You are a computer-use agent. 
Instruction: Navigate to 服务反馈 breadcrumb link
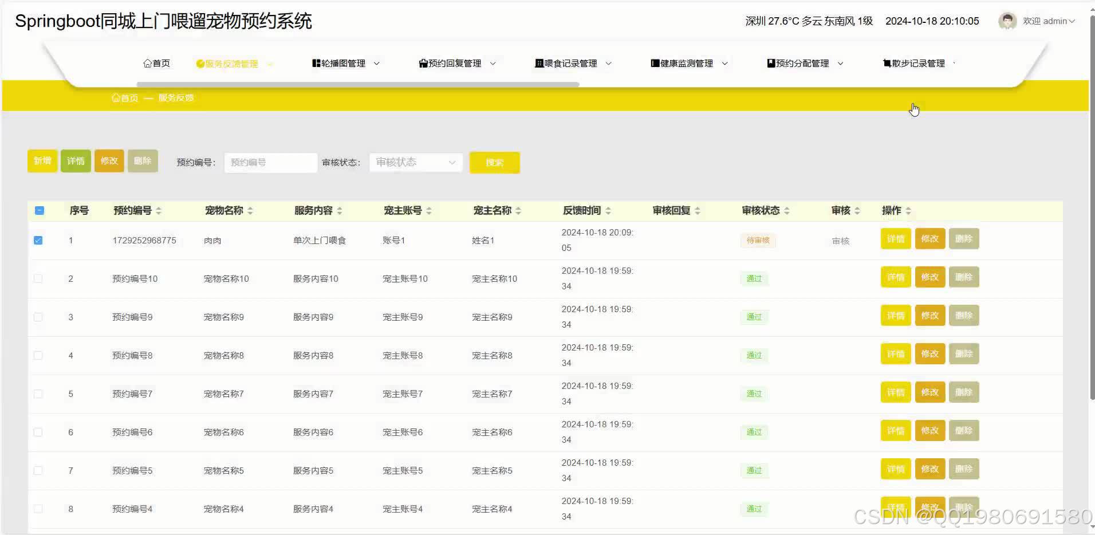pyautogui.click(x=176, y=97)
